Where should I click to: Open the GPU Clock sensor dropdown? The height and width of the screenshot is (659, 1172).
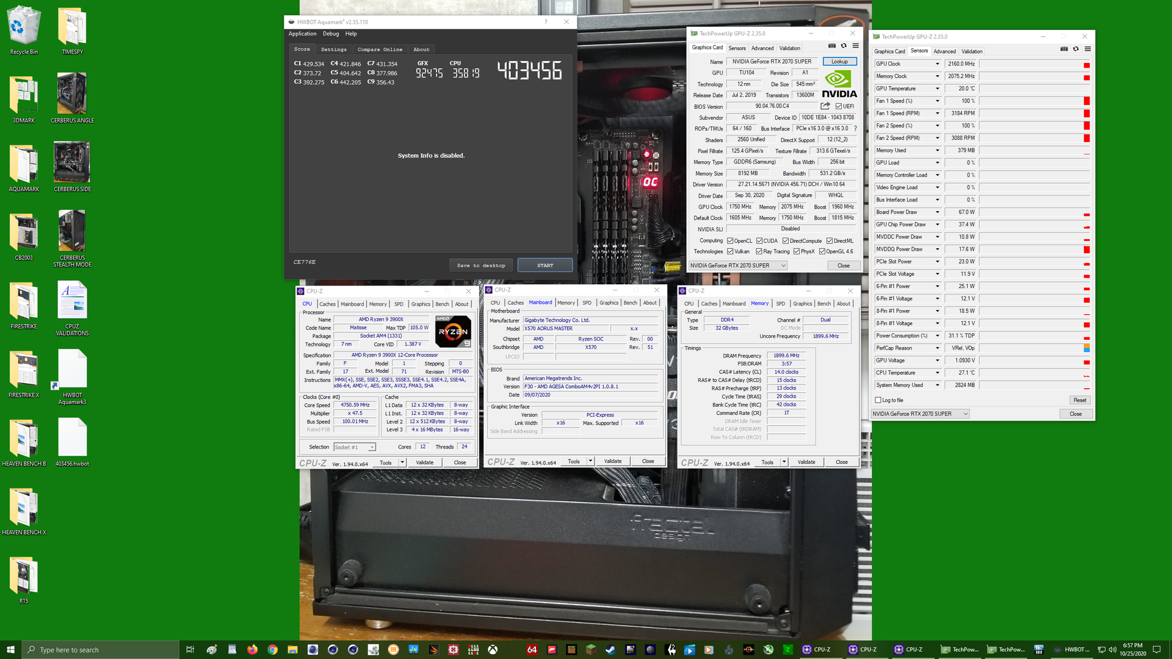938,64
